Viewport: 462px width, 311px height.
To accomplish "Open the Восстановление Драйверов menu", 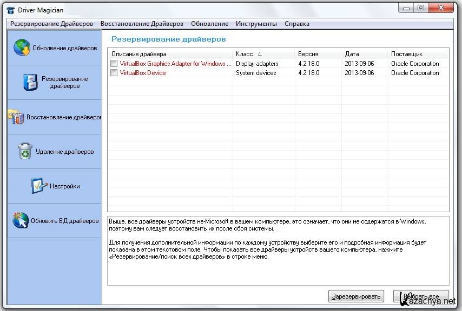I will (142, 24).
